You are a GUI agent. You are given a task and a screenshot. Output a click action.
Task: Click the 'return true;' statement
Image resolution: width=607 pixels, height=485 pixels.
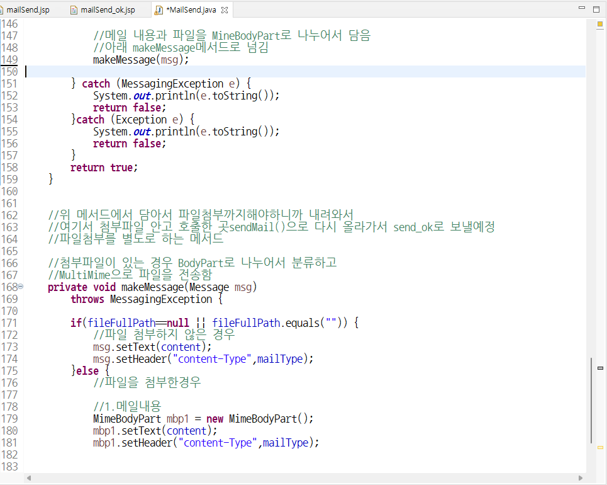pyautogui.click(x=104, y=168)
